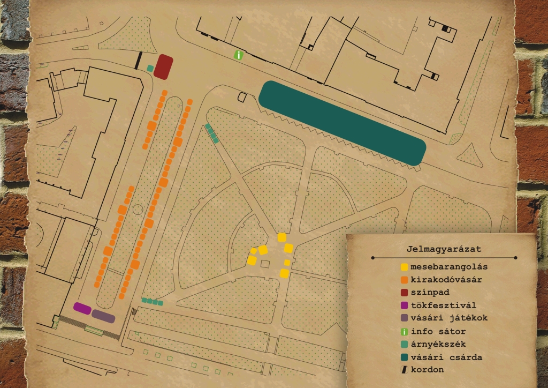The height and width of the screenshot is (388, 548).
Task: Click the empty square outline amid the yellow markers
Action: [265, 264]
